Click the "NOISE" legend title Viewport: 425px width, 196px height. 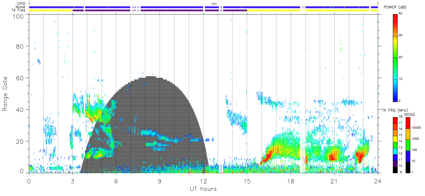point(410,114)
